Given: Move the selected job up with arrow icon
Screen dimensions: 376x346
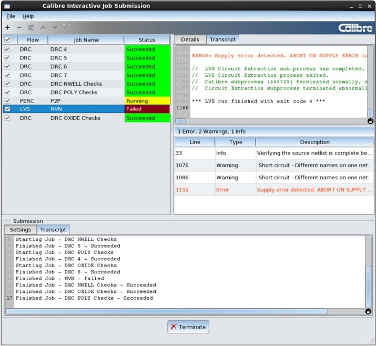Looking at the screenshot, I should coord(43,27).
